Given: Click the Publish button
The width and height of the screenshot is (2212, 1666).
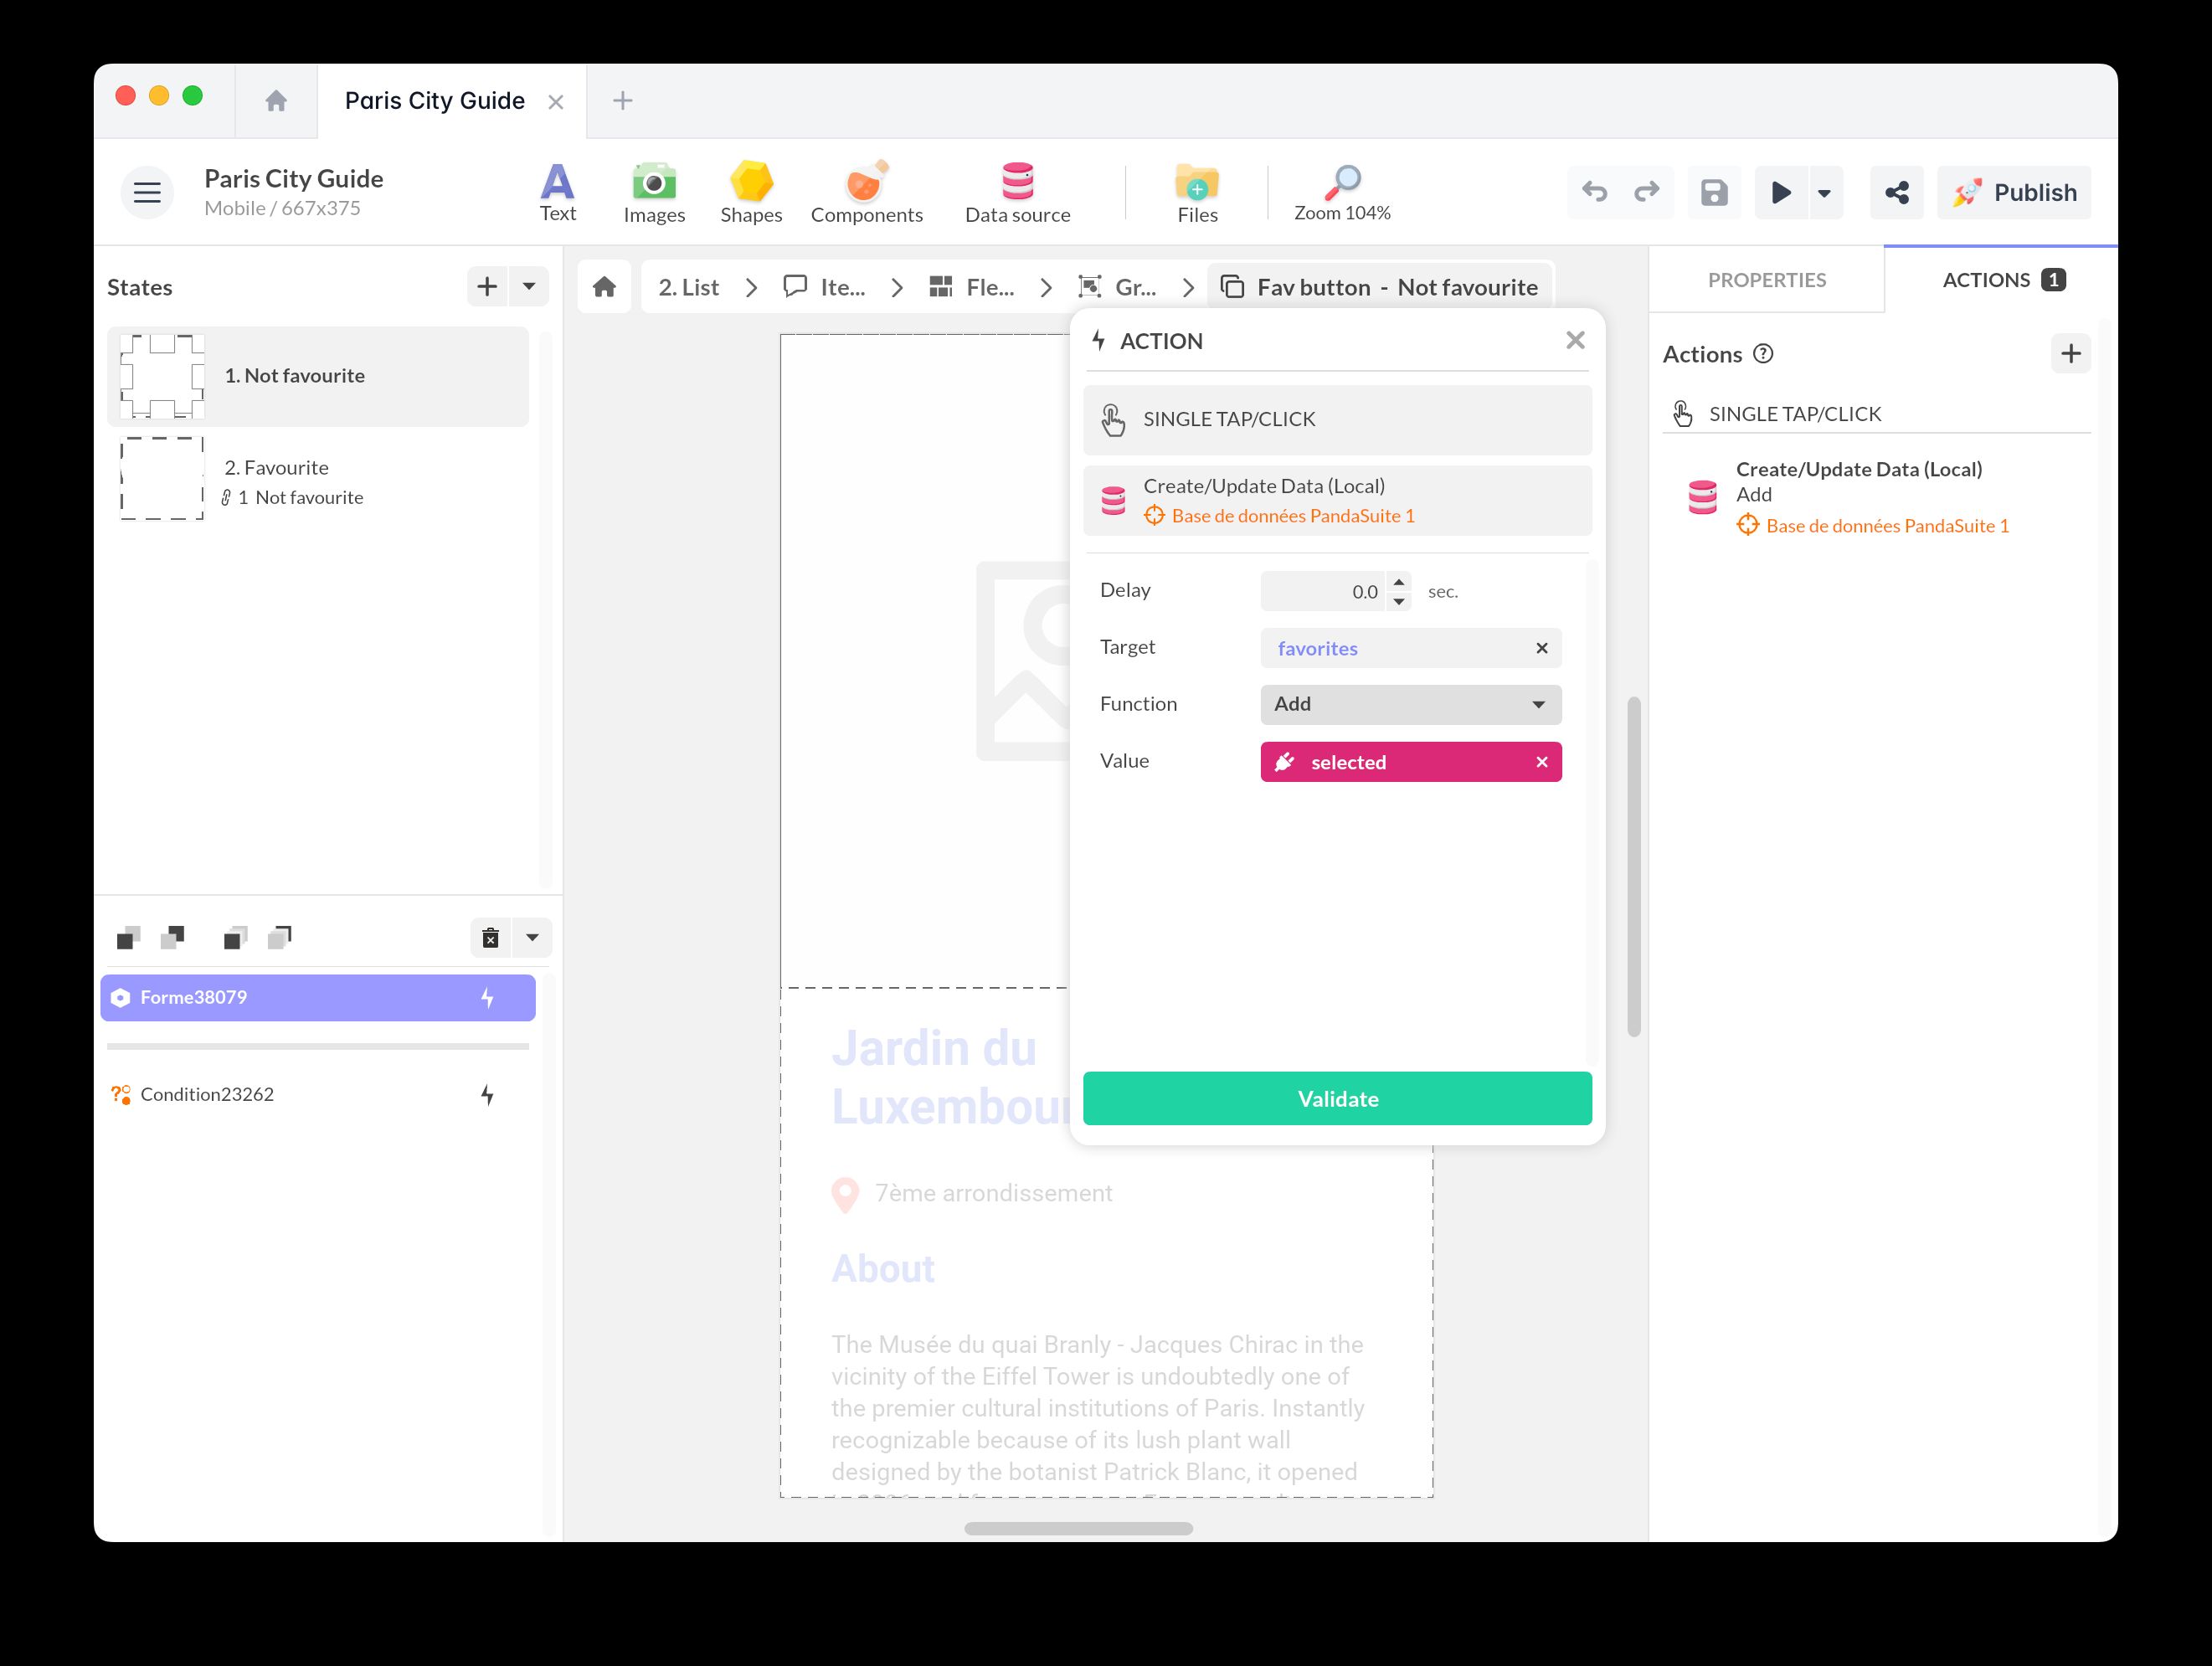Looking at the screenshot, I should click(2014, 192).
